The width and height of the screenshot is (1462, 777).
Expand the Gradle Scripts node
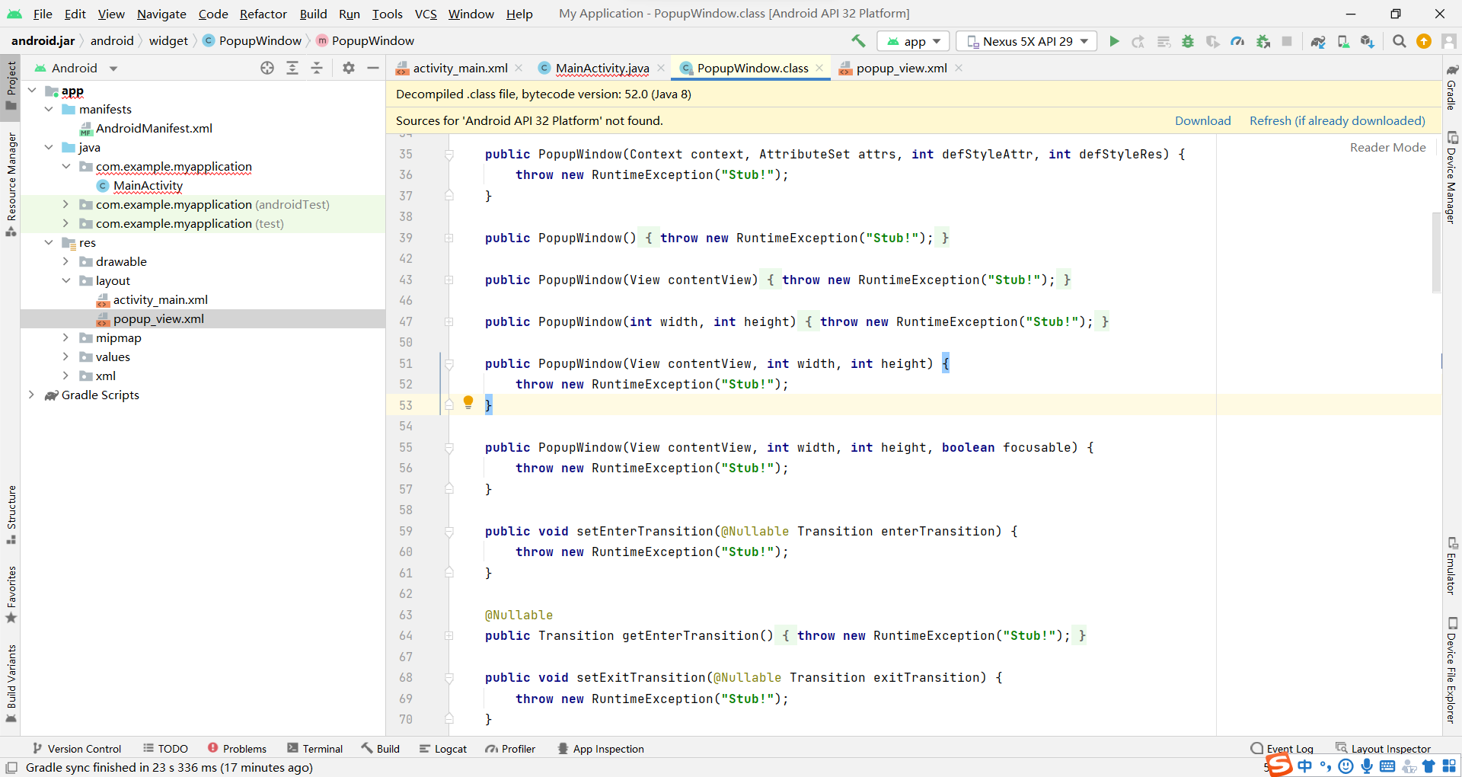click(31, 395)
